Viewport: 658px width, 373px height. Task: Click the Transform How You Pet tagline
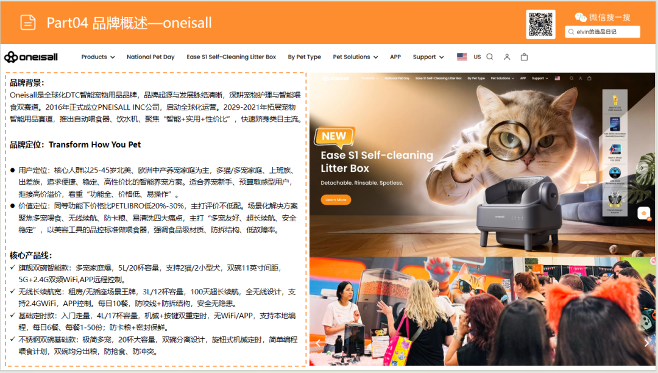95,145
